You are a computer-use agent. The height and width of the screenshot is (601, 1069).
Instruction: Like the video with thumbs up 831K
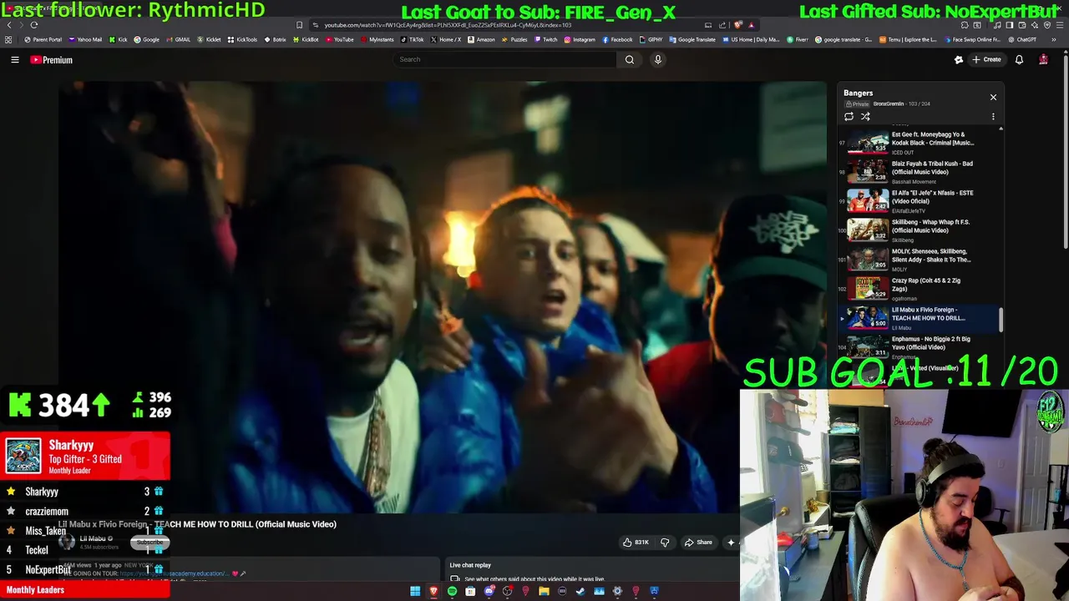point(636,543)
